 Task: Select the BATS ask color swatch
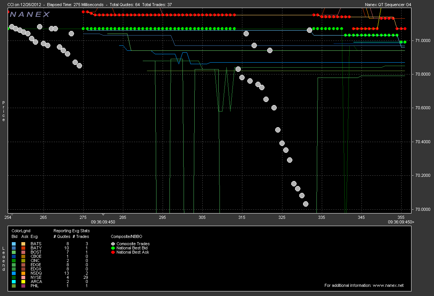[23, 244]
